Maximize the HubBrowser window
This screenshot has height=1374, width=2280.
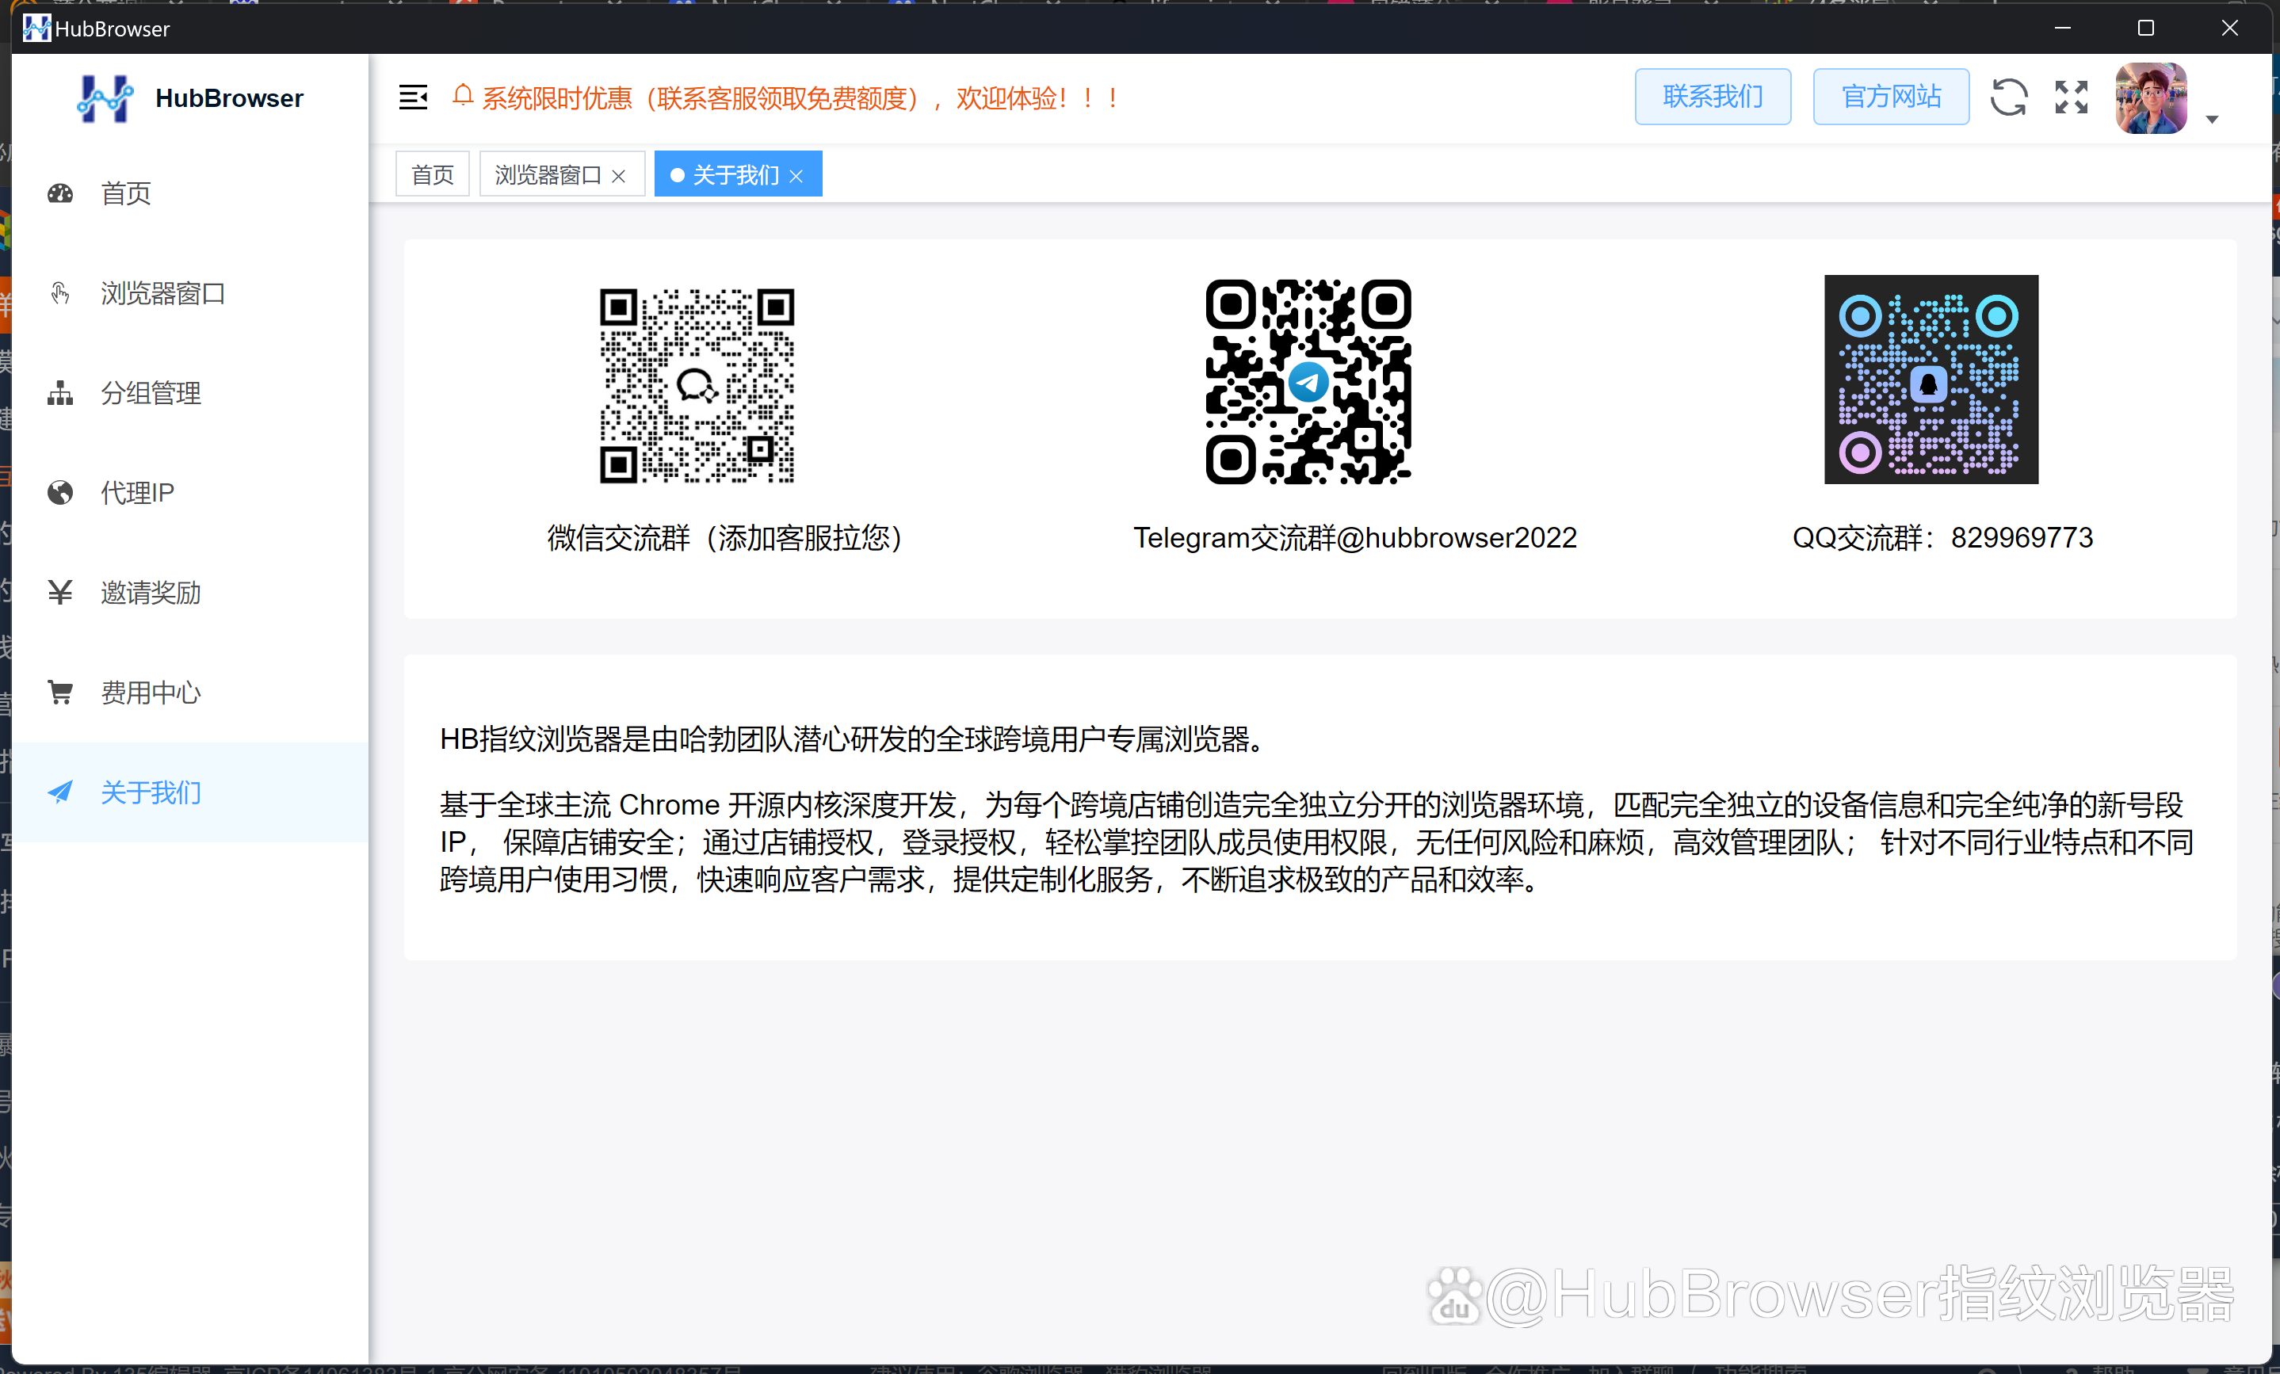tap(2146, 28)
